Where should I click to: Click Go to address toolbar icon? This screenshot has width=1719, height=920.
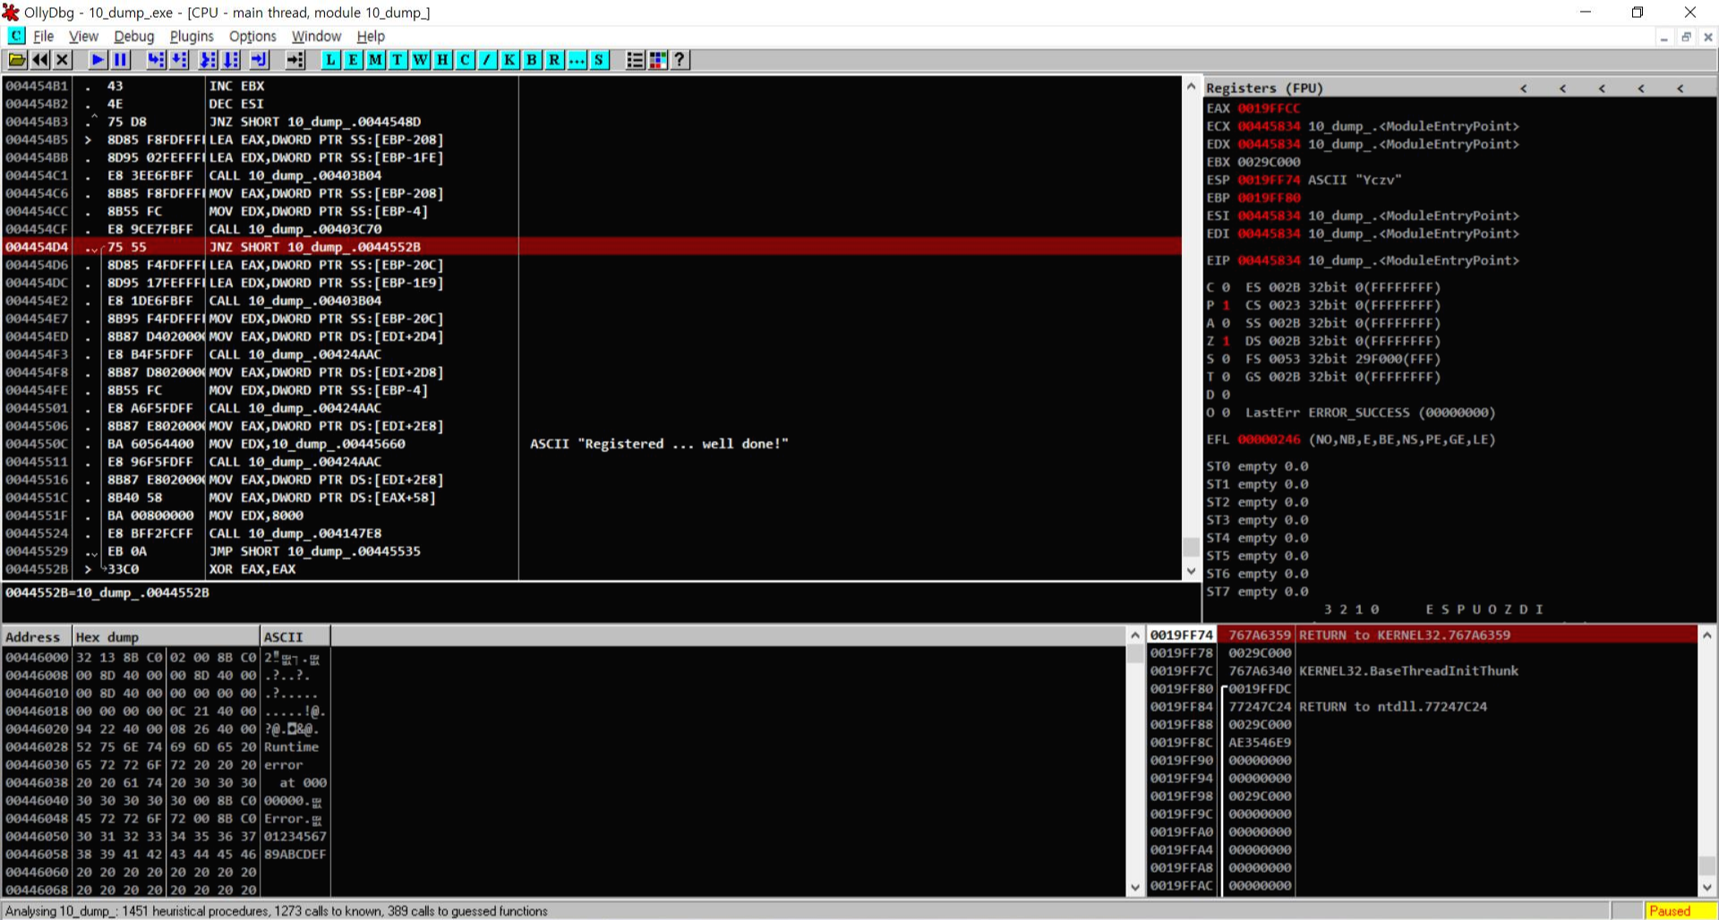295,60
